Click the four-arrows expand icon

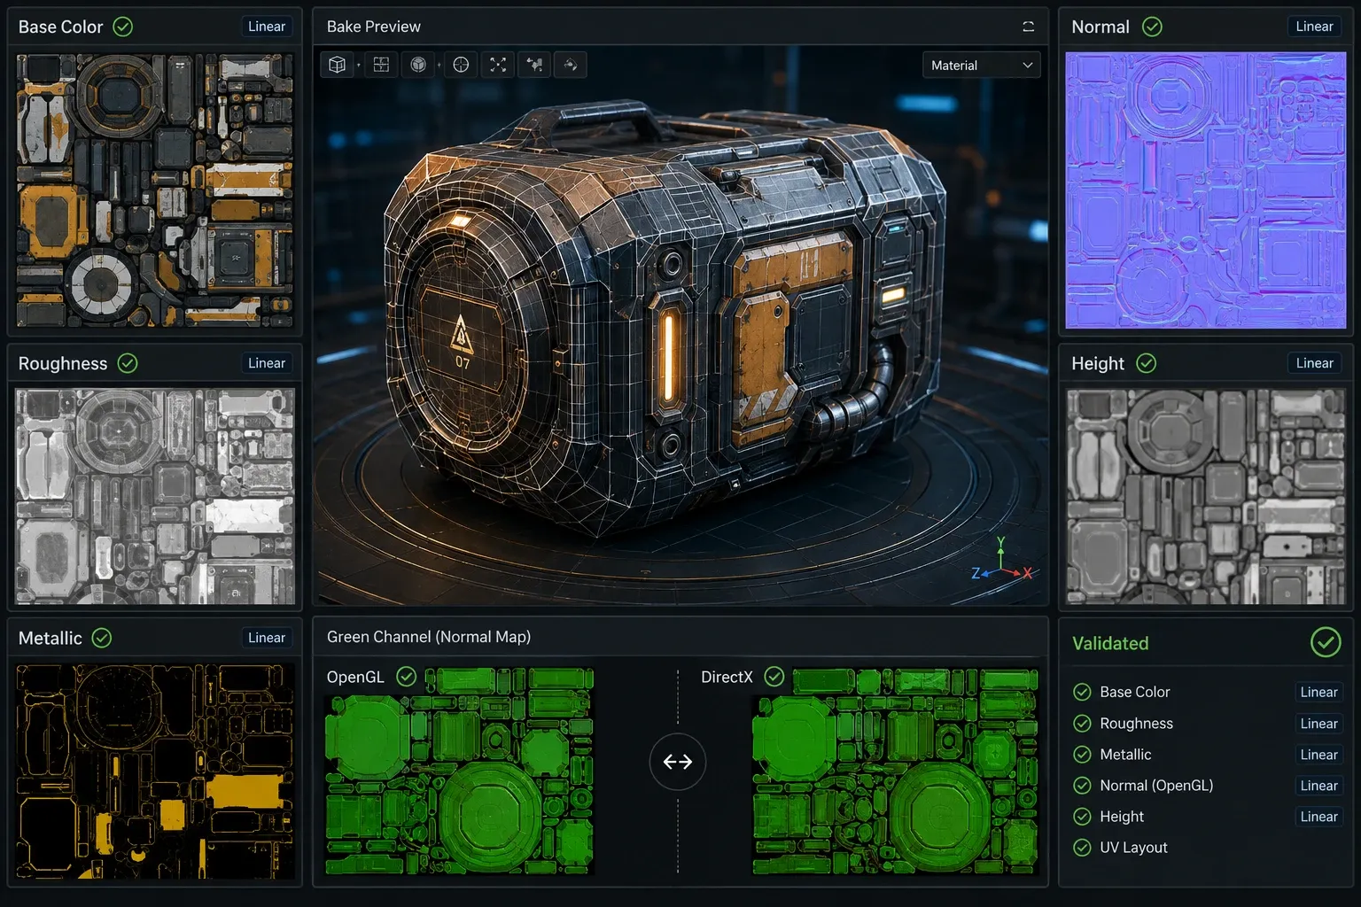pyautogui.click(x=498, y=65)
